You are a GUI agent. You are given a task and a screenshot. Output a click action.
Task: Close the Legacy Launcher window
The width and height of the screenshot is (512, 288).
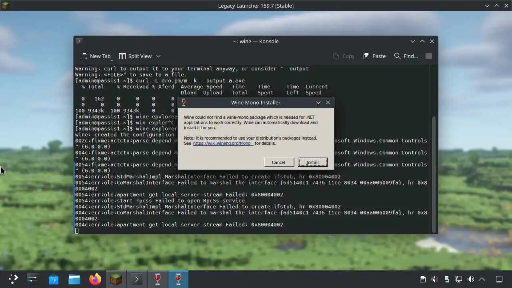506,6
